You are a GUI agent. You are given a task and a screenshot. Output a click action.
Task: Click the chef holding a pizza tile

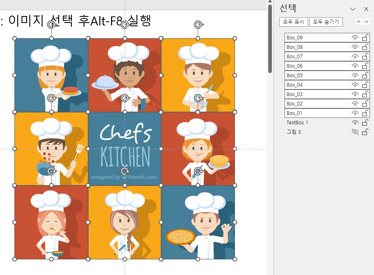tap(198, 222)
